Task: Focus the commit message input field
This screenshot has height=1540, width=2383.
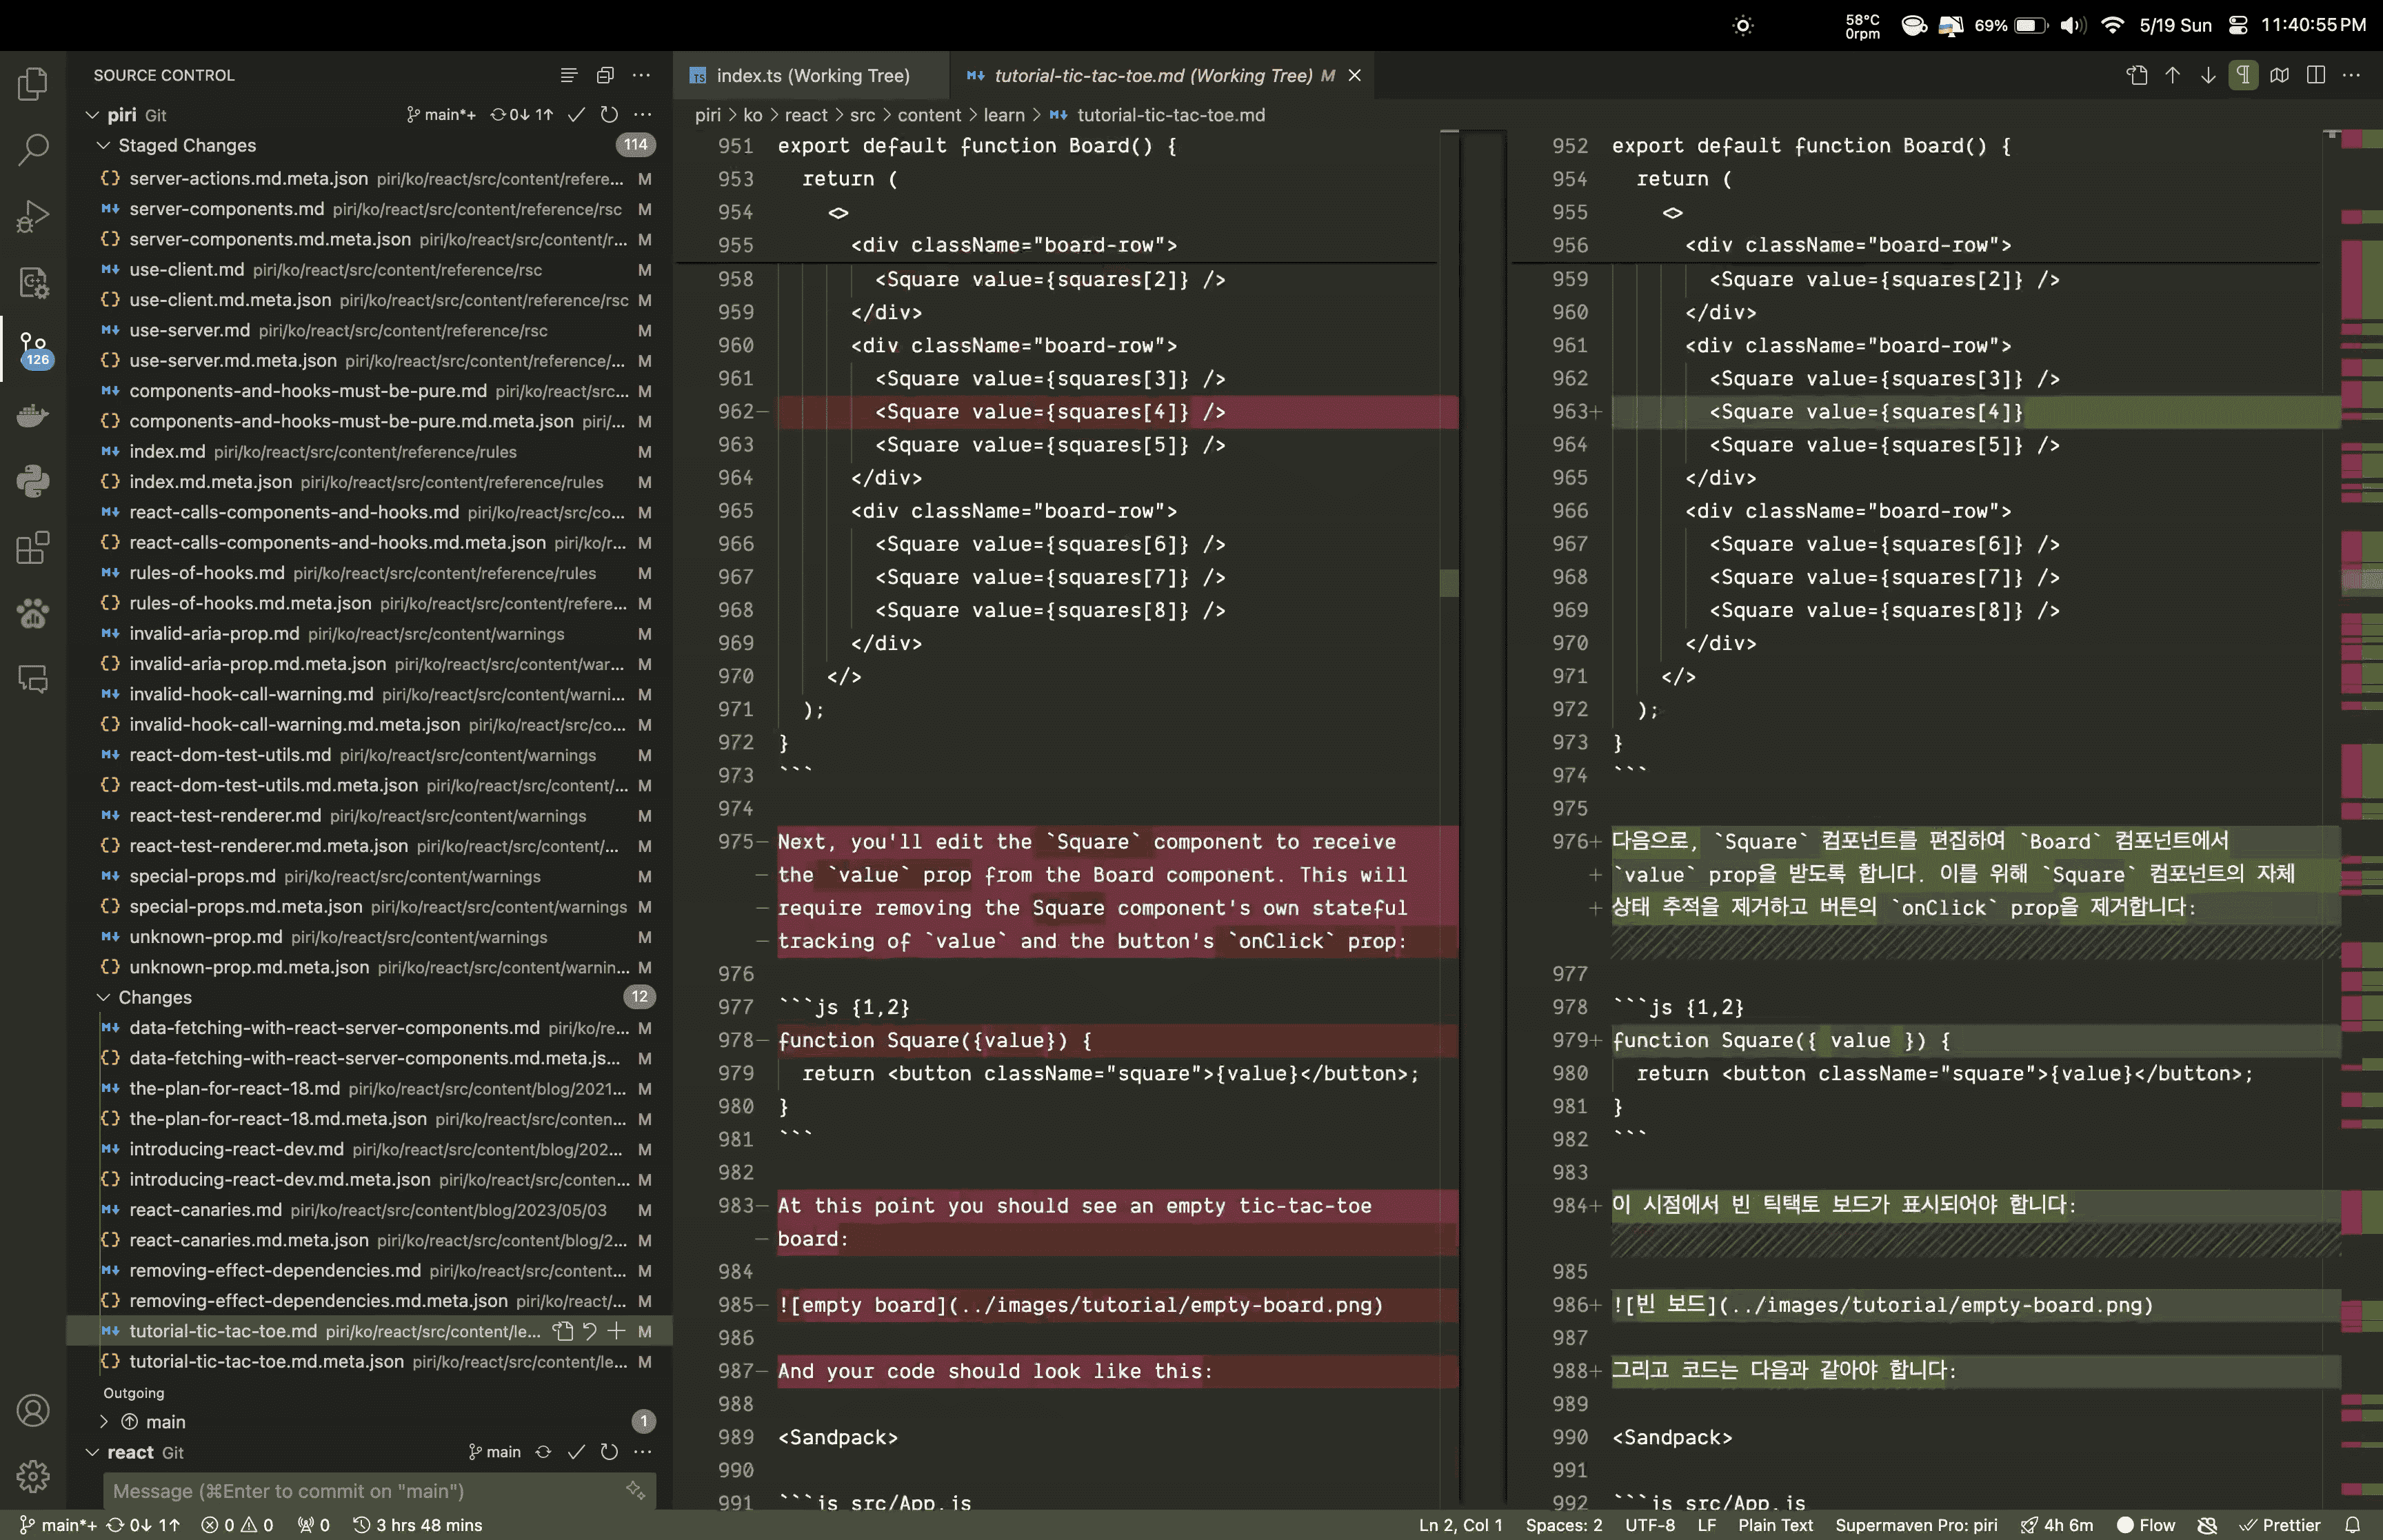Action: [x=365, y=1491]
